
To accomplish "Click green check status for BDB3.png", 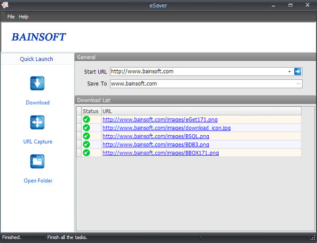I will [x=86, y=144].
